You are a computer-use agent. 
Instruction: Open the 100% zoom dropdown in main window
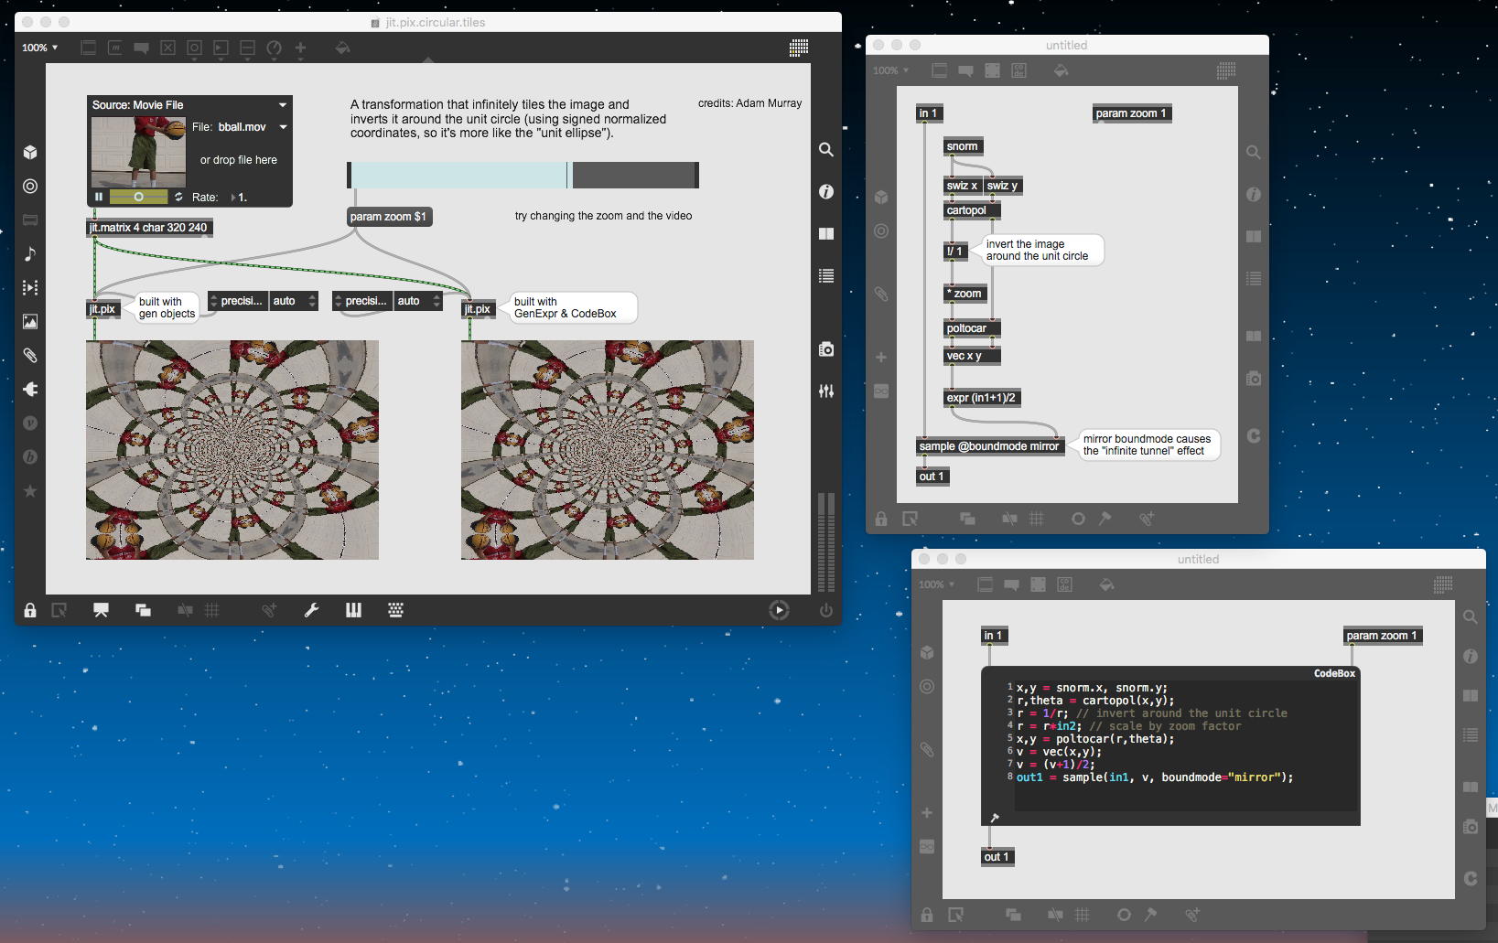pos(40,48)
